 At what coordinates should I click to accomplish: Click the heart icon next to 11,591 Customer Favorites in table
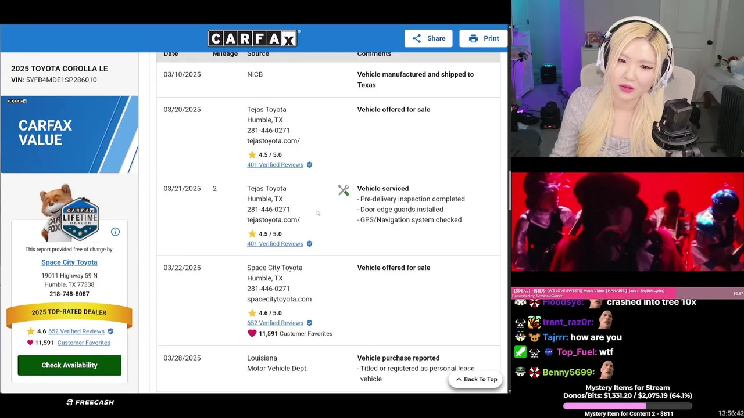(252, 333)
